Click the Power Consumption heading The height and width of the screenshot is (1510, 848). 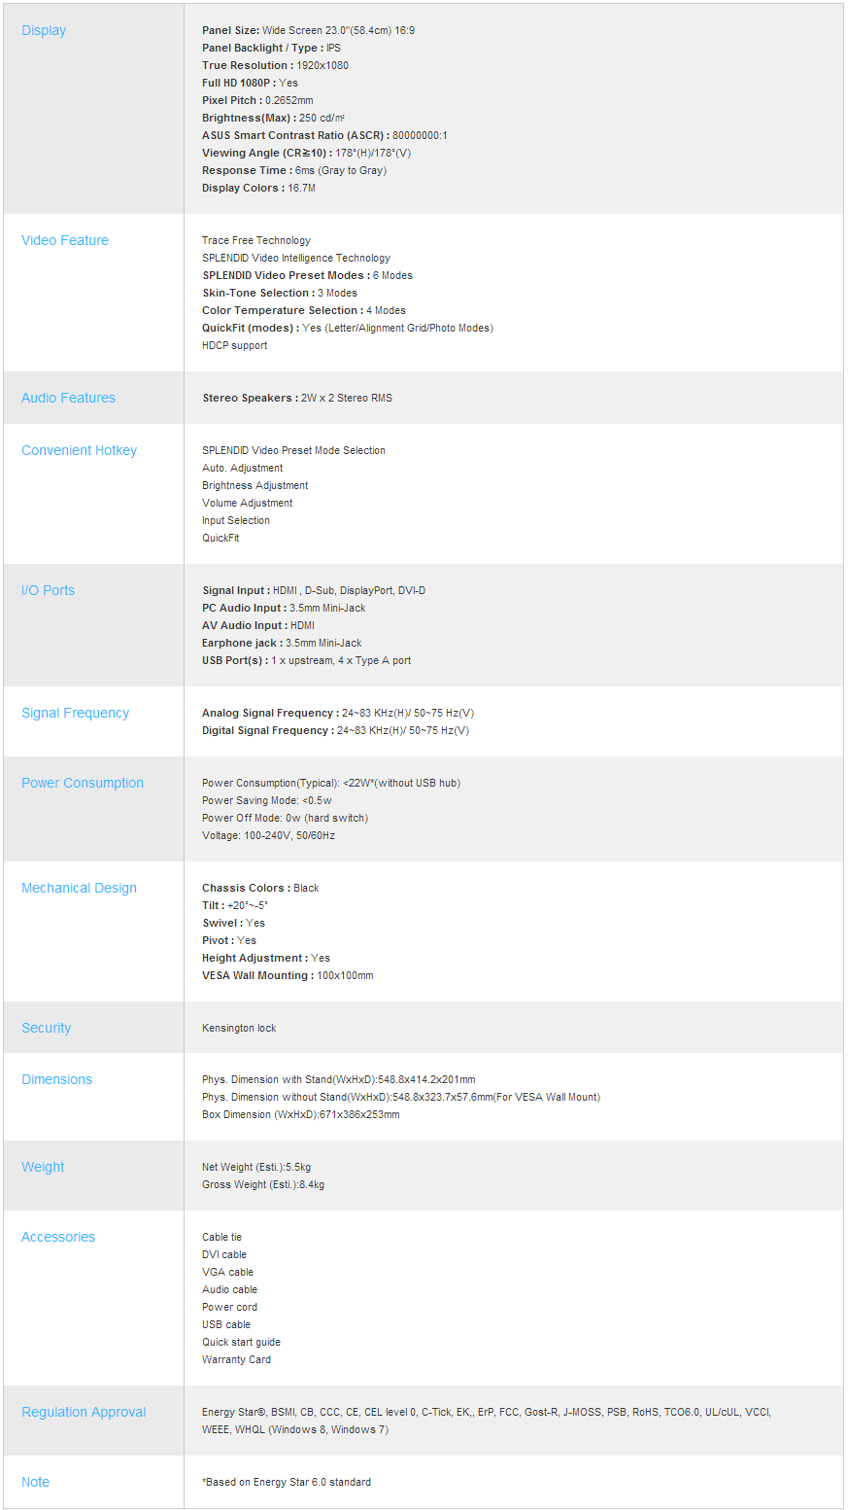click(83, 783)
